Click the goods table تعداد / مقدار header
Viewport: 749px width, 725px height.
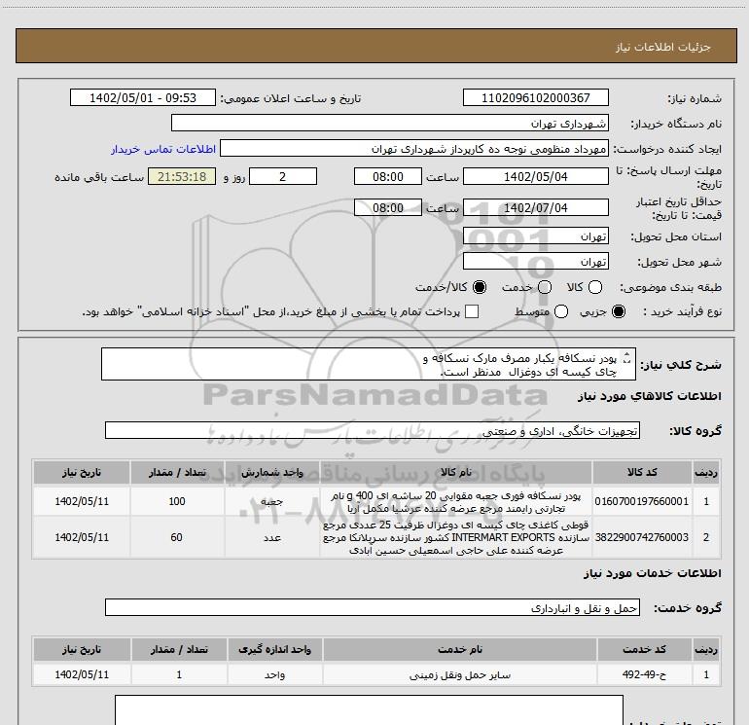click(x=177, y=472)
